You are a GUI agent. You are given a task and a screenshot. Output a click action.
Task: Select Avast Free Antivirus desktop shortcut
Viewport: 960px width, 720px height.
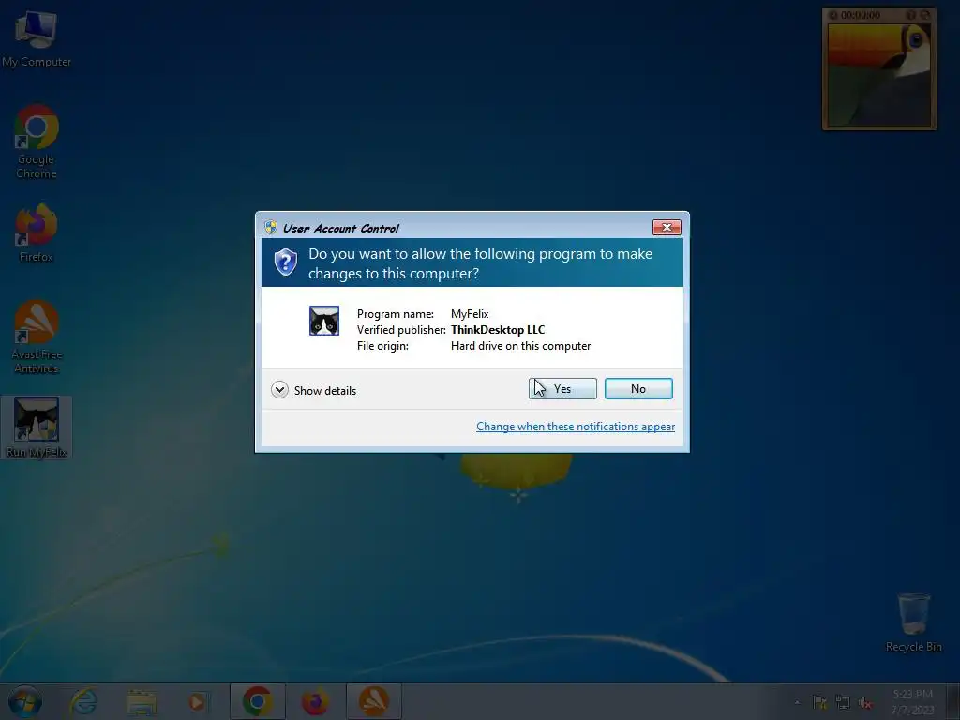click(x=37, y=337)
